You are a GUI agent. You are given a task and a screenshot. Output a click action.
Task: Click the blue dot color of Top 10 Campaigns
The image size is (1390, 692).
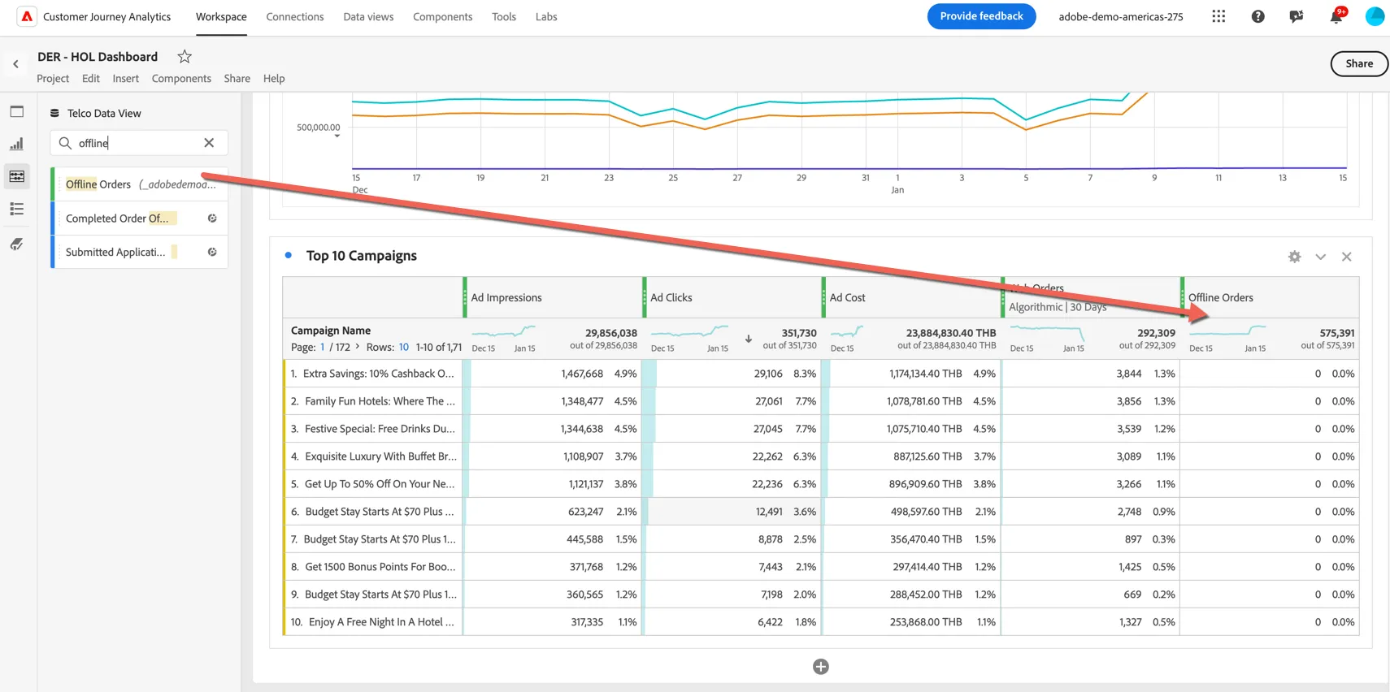click(289, 255)
